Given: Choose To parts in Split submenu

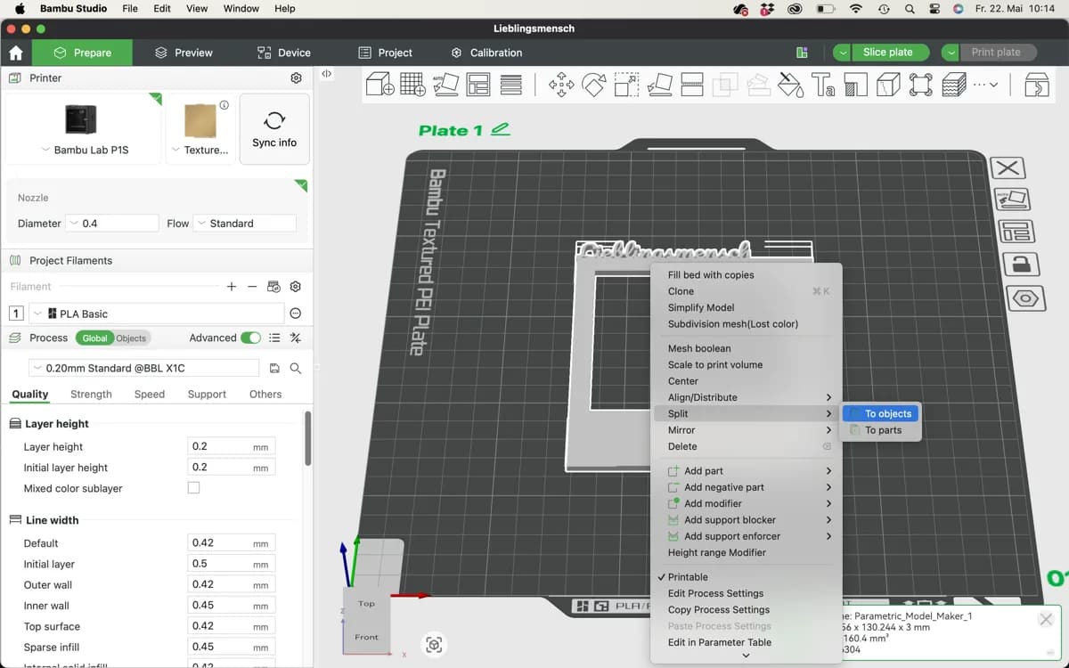Looking at the screenshot, I should click(880, 430).
